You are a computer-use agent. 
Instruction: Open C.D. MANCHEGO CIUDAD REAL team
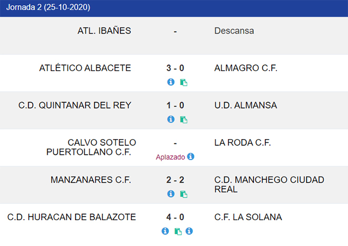(x=269, y=184)
